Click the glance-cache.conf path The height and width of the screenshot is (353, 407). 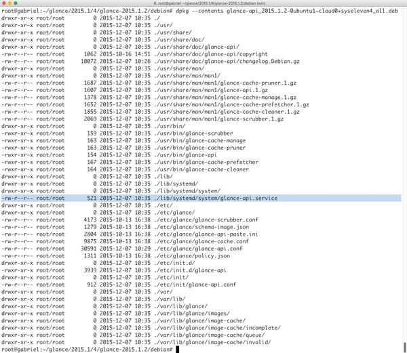click(x=201, y=241)
